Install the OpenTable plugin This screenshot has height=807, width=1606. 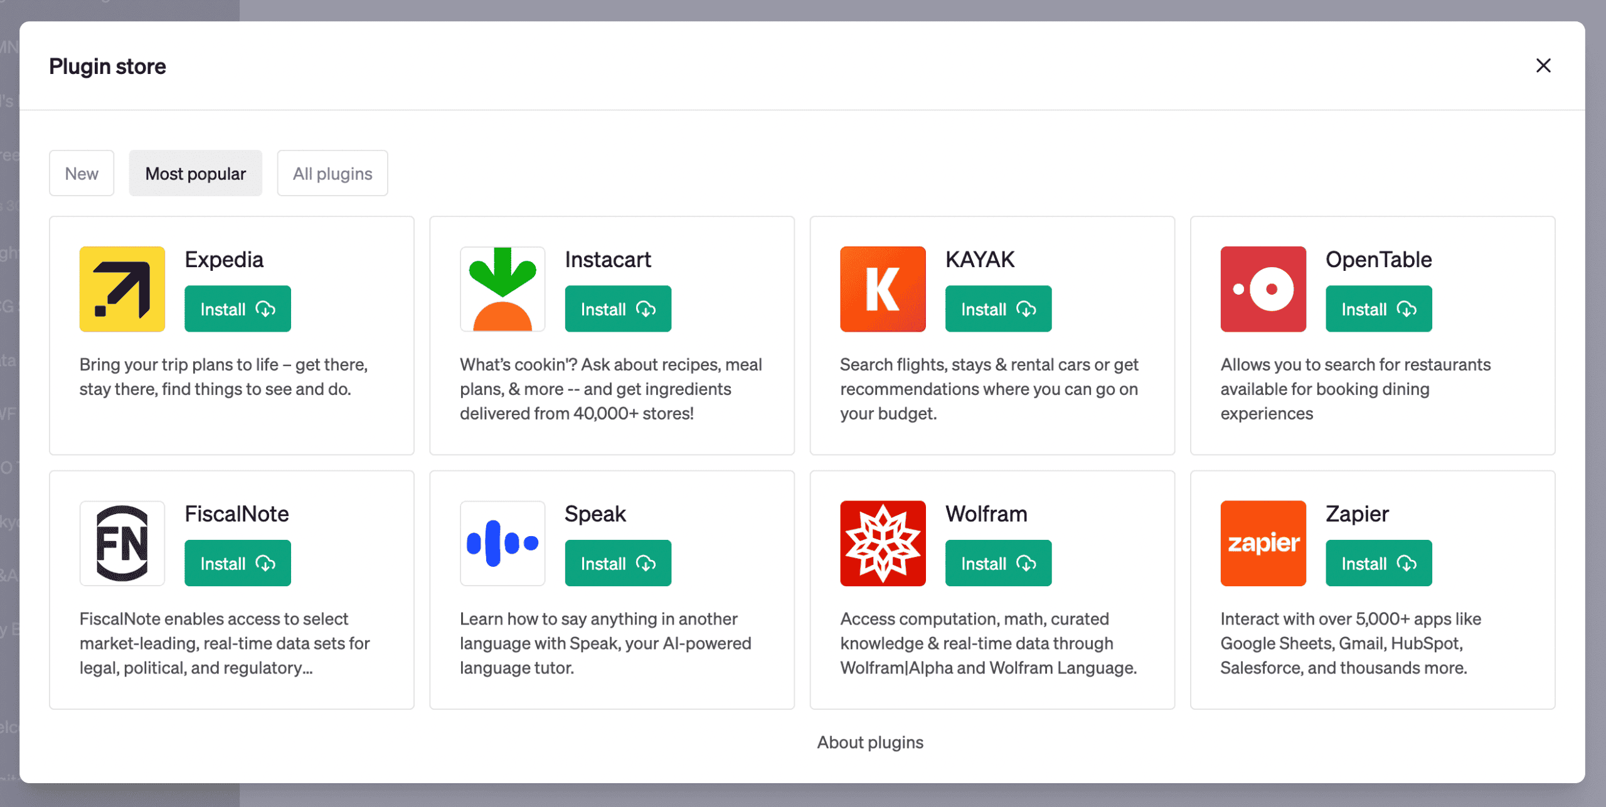(x=1378, y=309)
